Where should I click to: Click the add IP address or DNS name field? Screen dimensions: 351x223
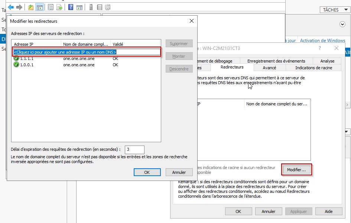tap(87, 52)
